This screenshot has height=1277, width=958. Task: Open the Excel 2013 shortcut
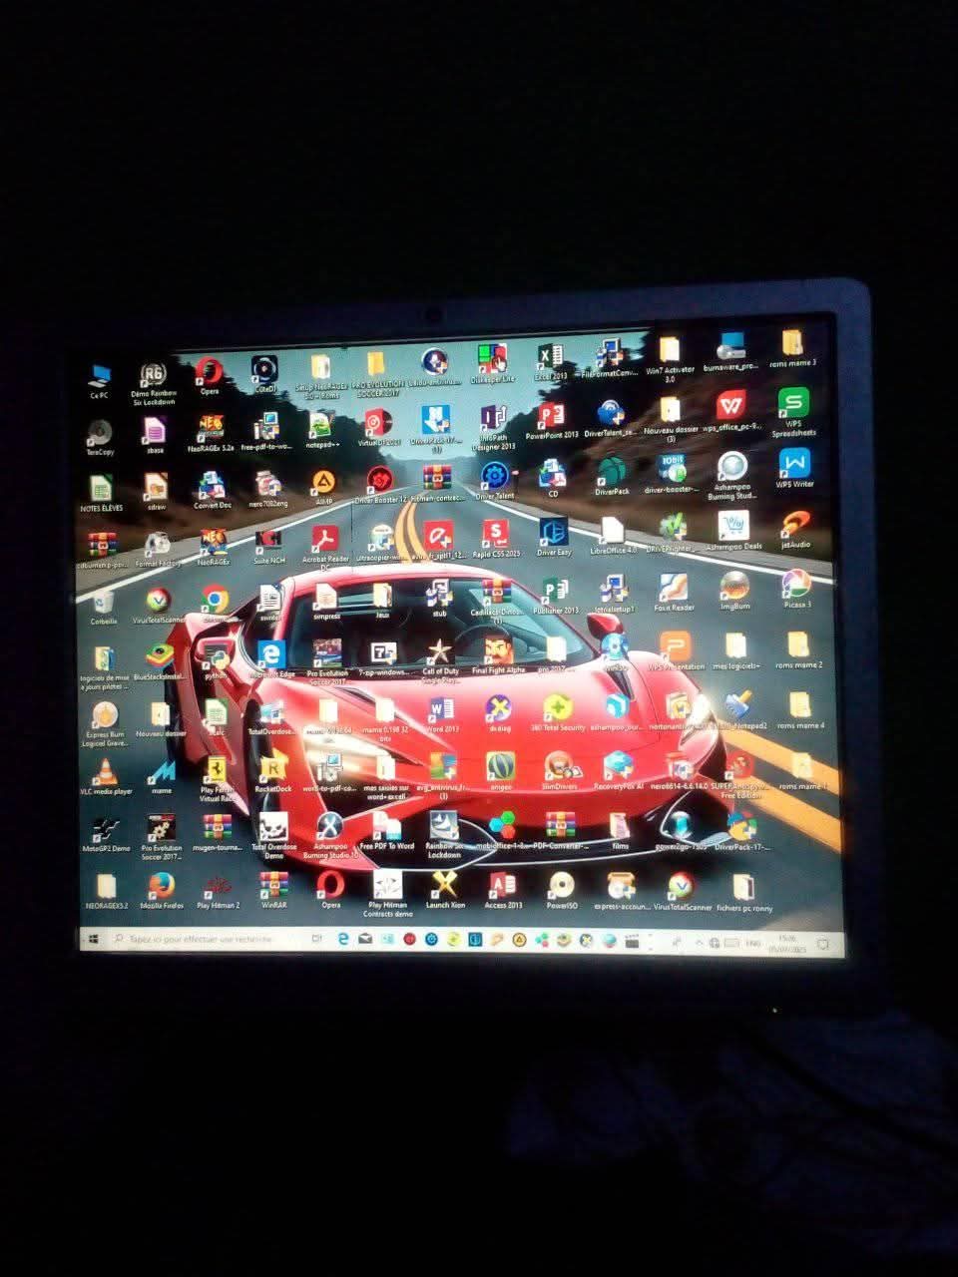(550, 360)
